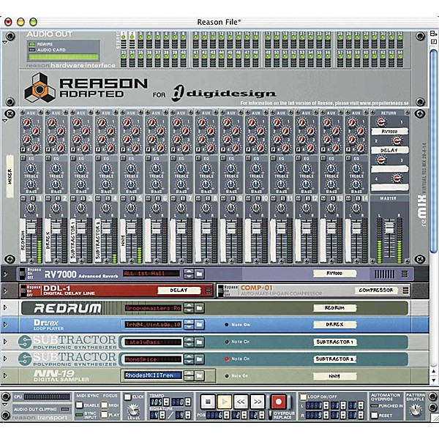The image size is (439, 439).
Task: Click the Automation Override Reset button
Action: pyautogui.click(x=375, y=415)
